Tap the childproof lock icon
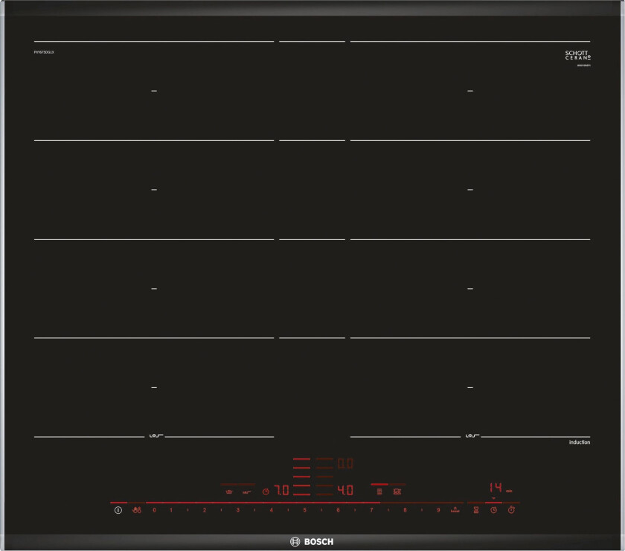Viewport: 625px width, 551px height. click(136, 510)
